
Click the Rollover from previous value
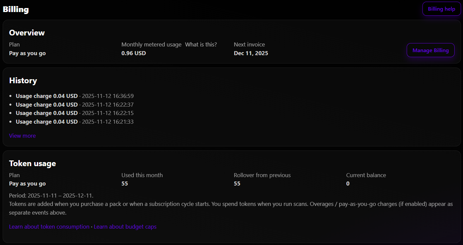(237, 183)
